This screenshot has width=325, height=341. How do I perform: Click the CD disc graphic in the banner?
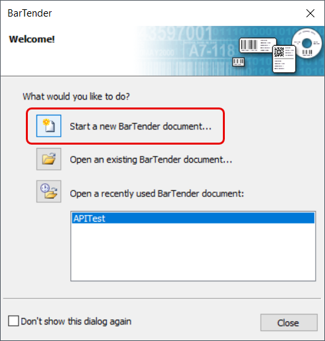point(307,43)
